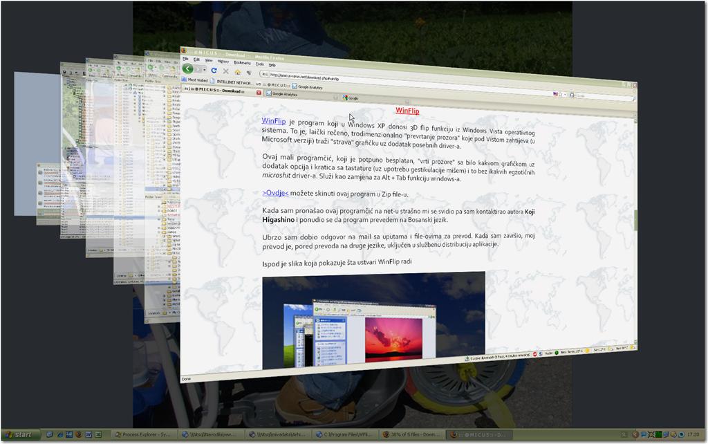Click the red WinFlip page heading link
Screen dimensions: 708x444
(407, 111)
